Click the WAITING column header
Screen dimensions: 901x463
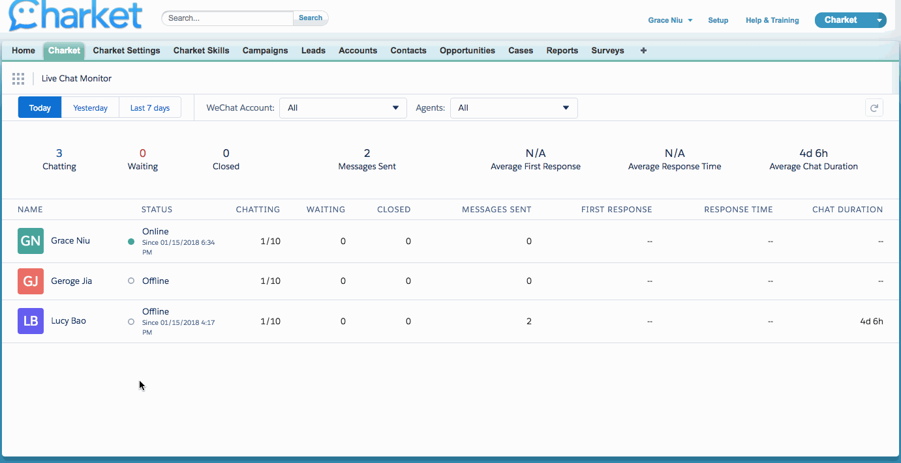(x=326, y=210)
